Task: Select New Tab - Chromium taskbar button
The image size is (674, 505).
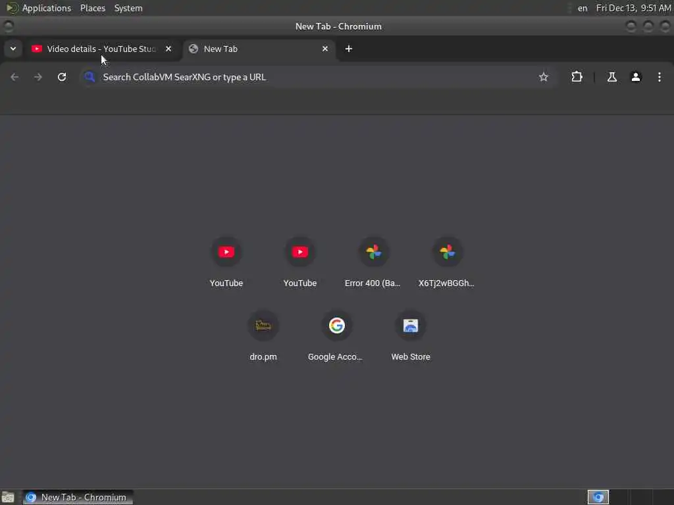Action: click(x=78, y=497)
